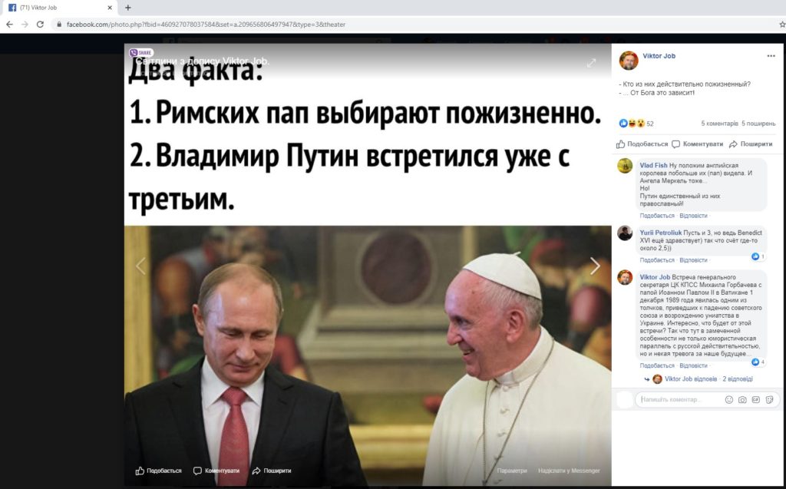Image resolution: width=786 pixels, height=489 pixels.
Task: Open a new browser tab
Action: tap(128, 8)
